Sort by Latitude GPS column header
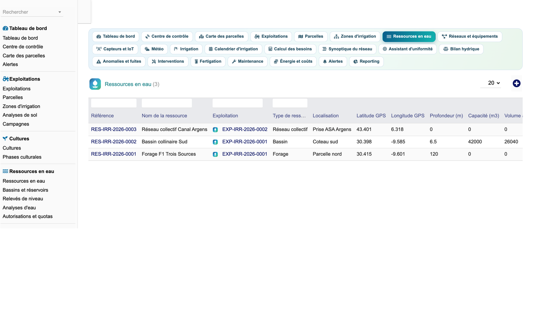Viewport: 534px width, 330px height. (371, 116)
